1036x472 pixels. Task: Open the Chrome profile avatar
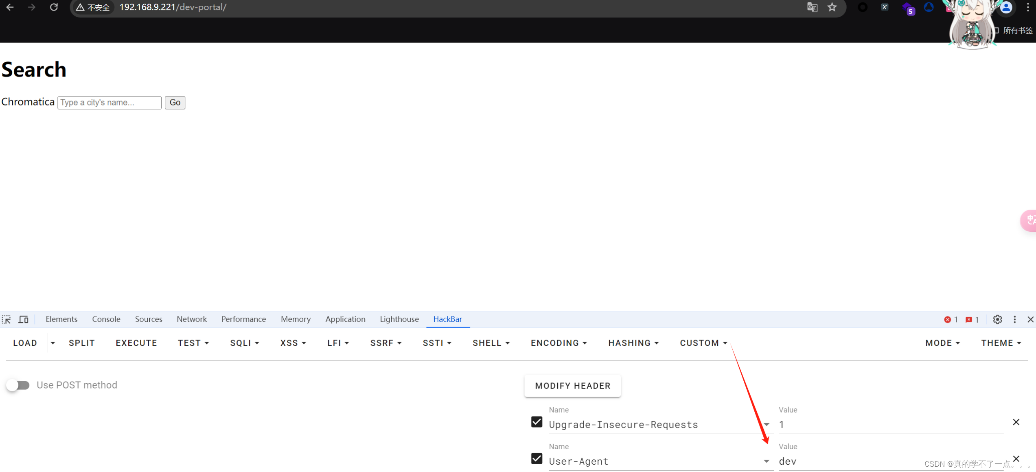(1006, 7)
